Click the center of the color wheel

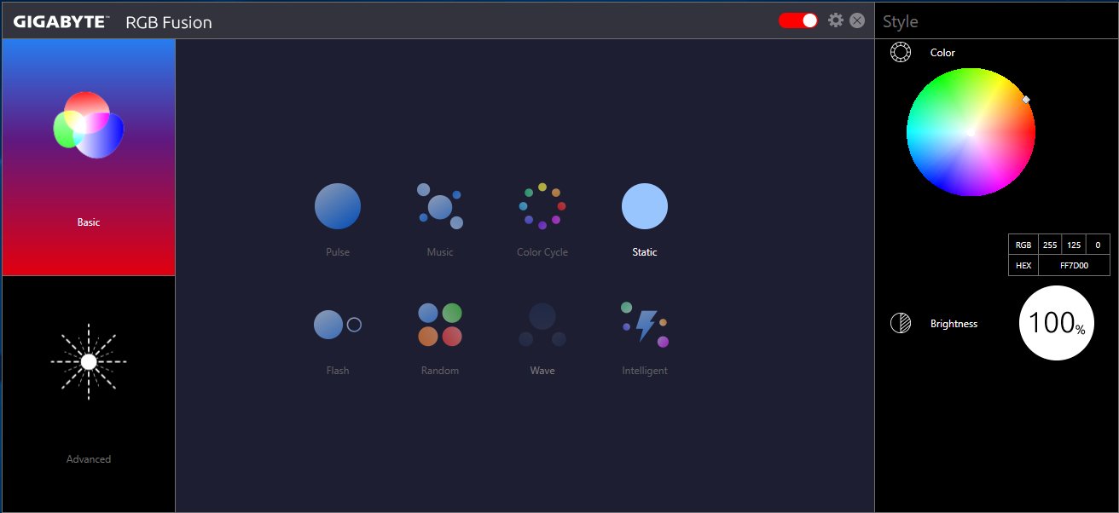[971, 132]
